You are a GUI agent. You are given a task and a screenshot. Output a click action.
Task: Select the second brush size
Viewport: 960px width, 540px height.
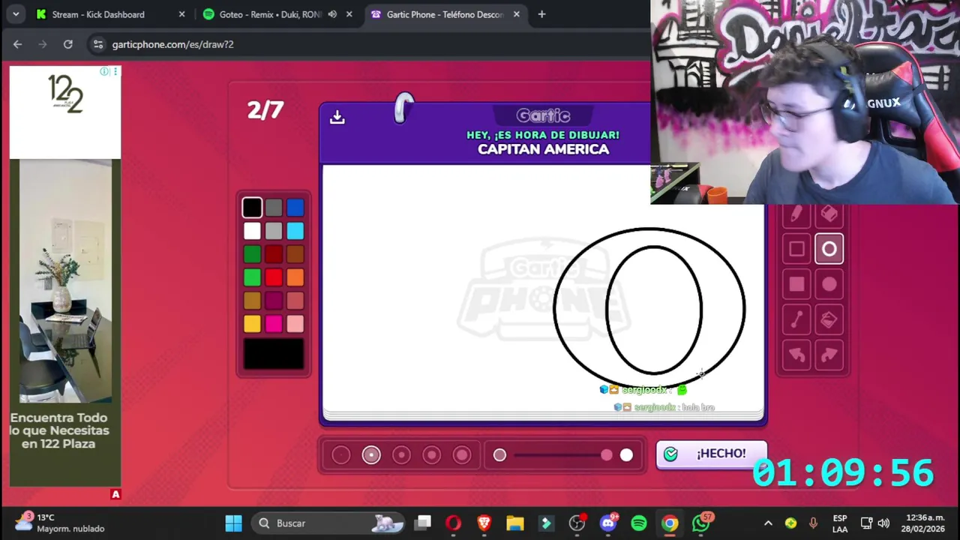point(371,455)
